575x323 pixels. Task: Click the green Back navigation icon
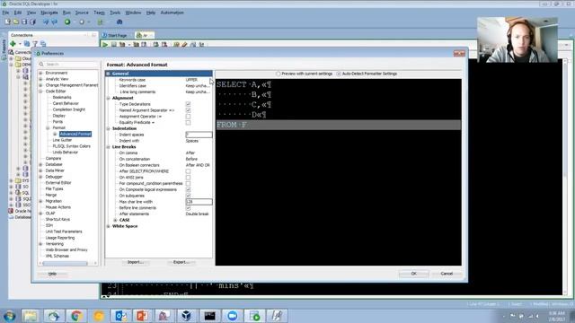point(67,22)
